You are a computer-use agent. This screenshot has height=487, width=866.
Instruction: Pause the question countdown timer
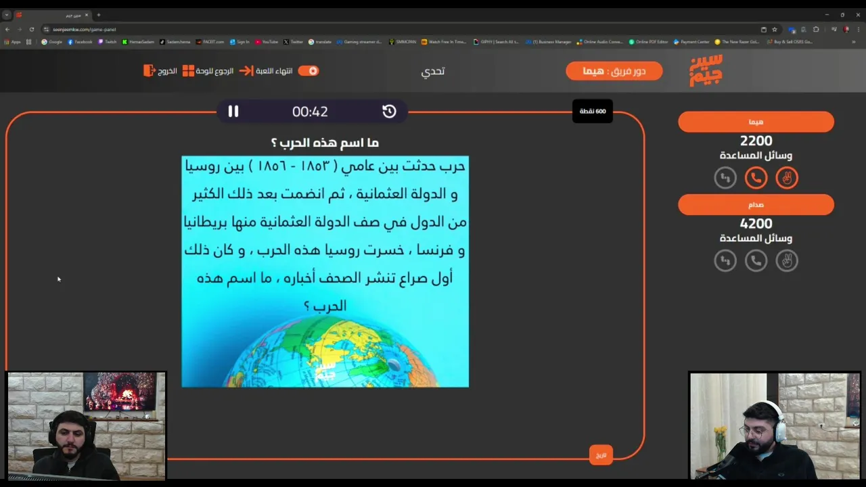tap(233, 112)
